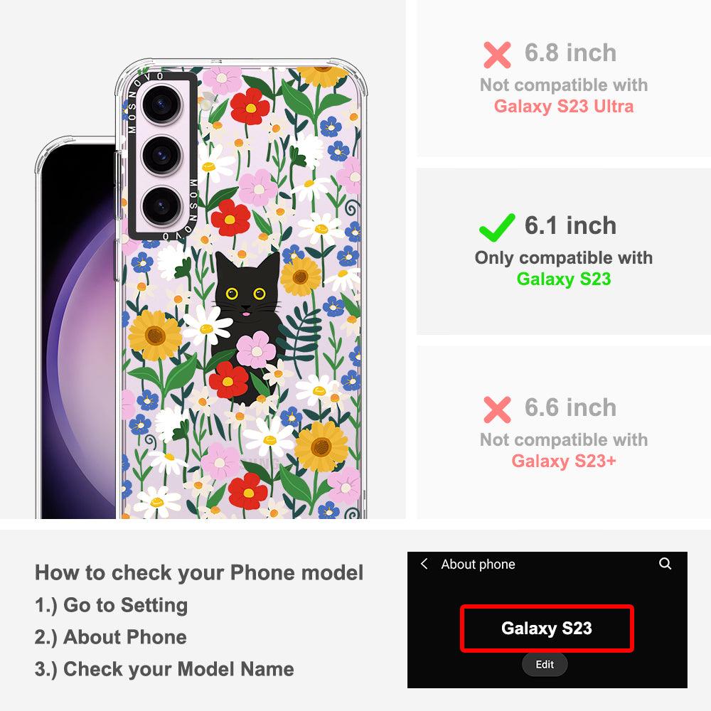This screenshot has width=711, height=711.
Task: Click step 2 About Phone text
Action: click(x=111, y=637)
